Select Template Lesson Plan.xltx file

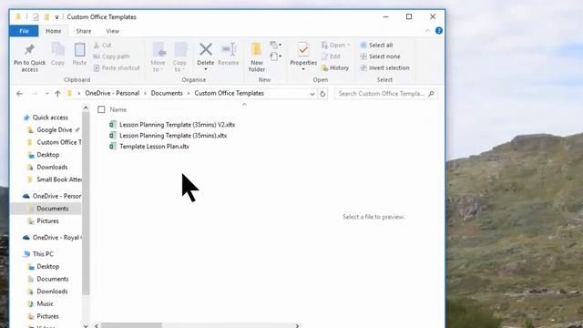(149, 147)
